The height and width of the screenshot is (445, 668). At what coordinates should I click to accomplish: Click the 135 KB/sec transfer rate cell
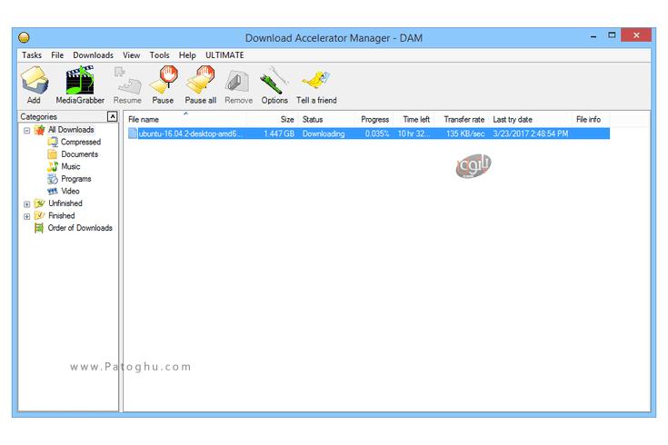465,133
